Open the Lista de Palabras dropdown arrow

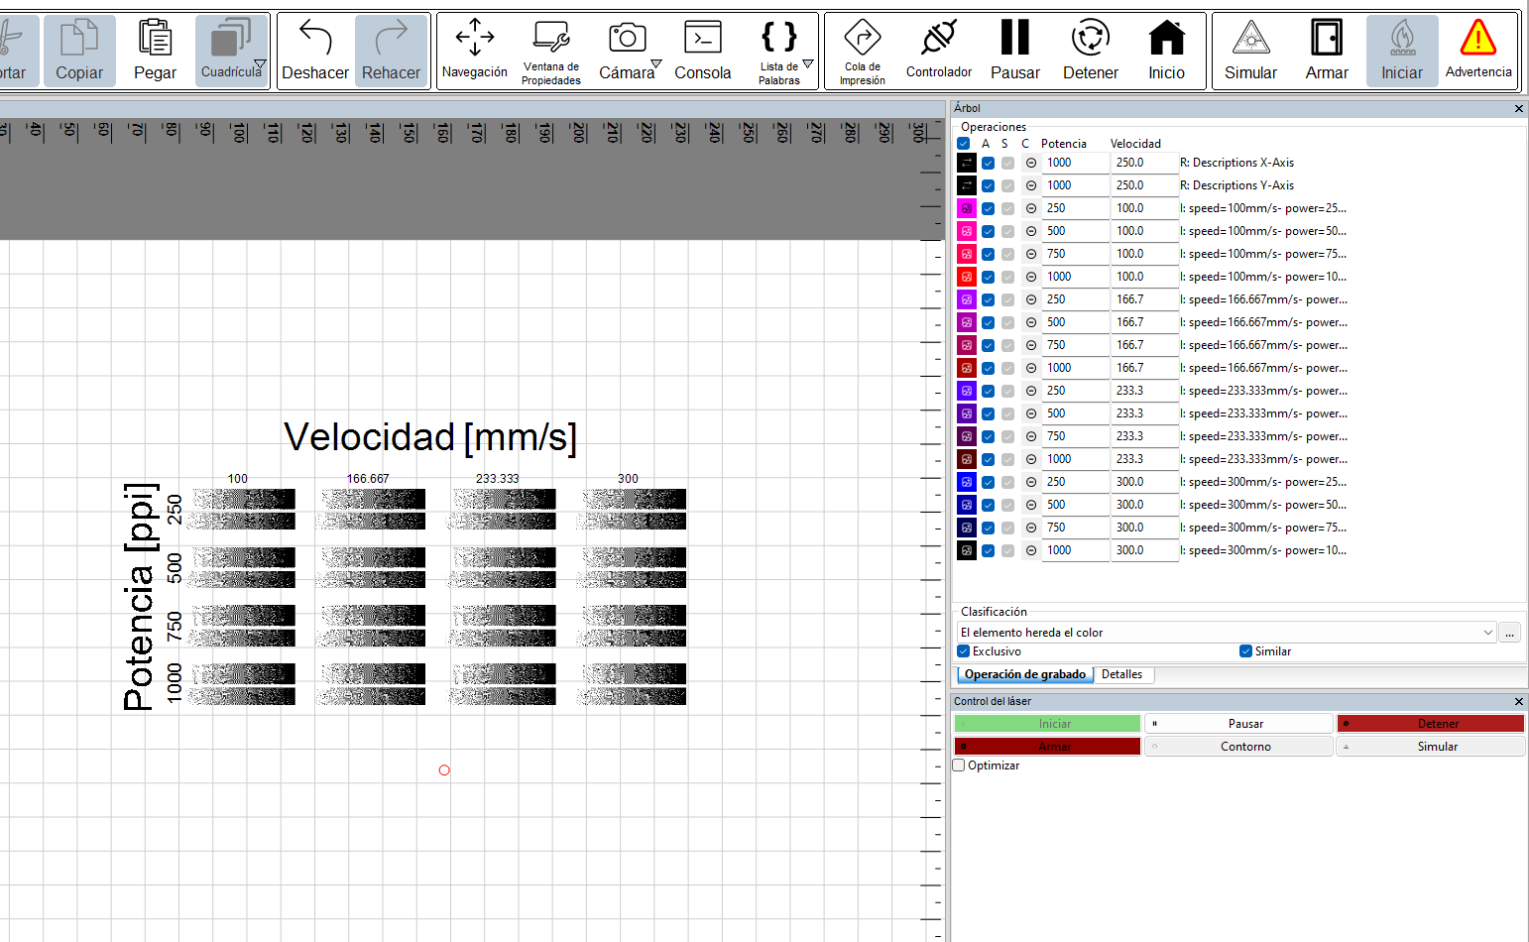[x=808, y=64]
